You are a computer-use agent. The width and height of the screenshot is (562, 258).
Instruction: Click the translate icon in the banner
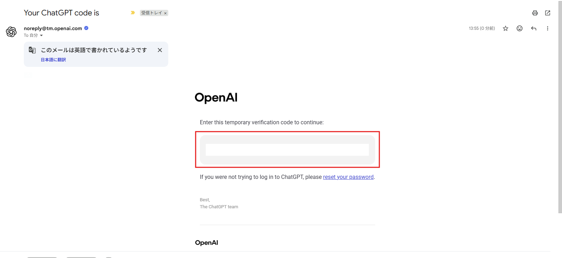click(x=32, y=50)
